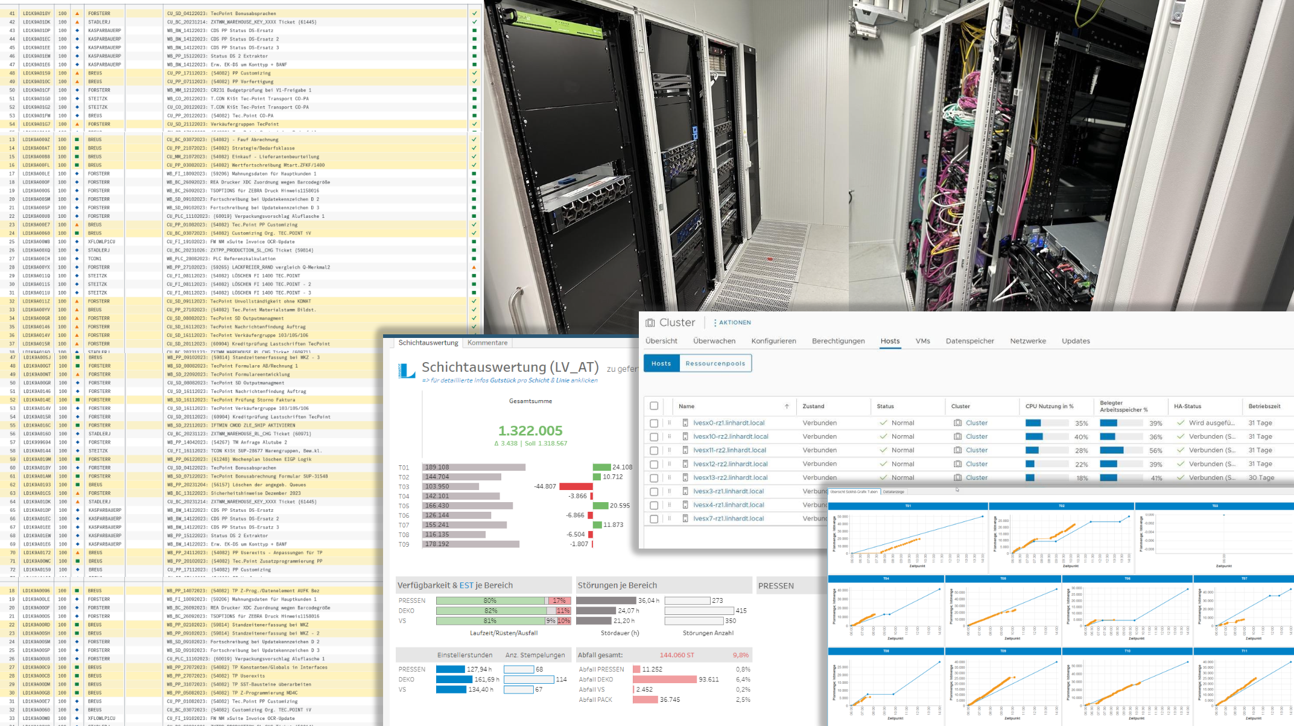1294x726 pixels.
Task: Click the Cluster icon beside the page title
Action: (650, 322)
